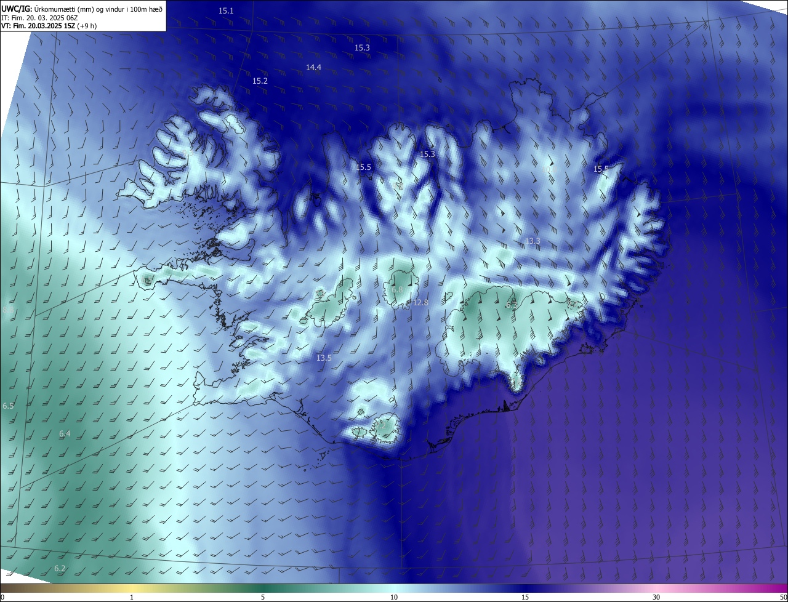The width and height of the screenshot is (788, 602).
Task: Click the 6.4 value label
Action: (x=65, y=434)
